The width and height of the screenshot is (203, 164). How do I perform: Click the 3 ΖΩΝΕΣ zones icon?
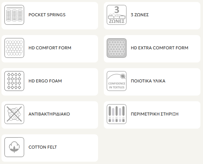click(x=117, y=15)
